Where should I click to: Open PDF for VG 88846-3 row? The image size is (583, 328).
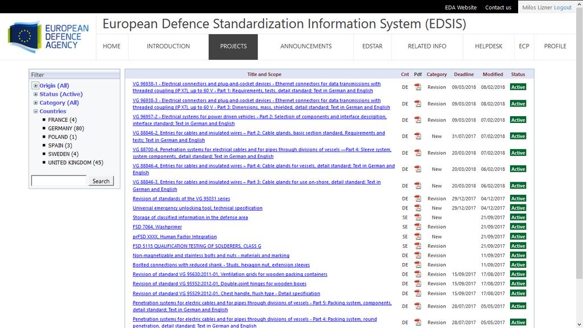coord(418,186)
